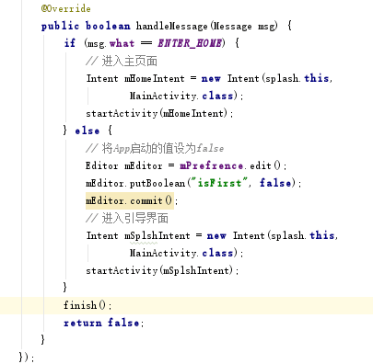The height and width of the screenshot is (364, 373).
Task: Click the "isFirst" string literal
Action: 219,183
